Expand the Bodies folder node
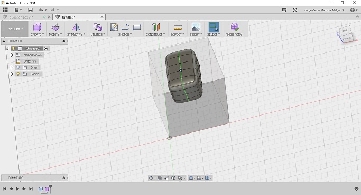 [x=12, y=74]
